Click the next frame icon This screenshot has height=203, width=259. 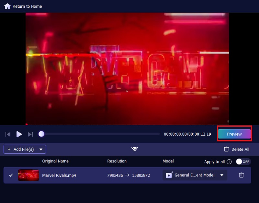click(30, 134)
